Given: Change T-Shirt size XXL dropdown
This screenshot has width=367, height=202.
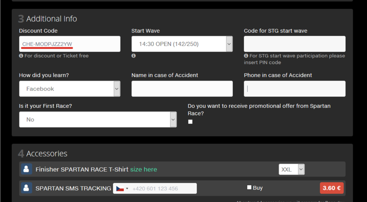Looking at the screenshot, I should point(291,169).
